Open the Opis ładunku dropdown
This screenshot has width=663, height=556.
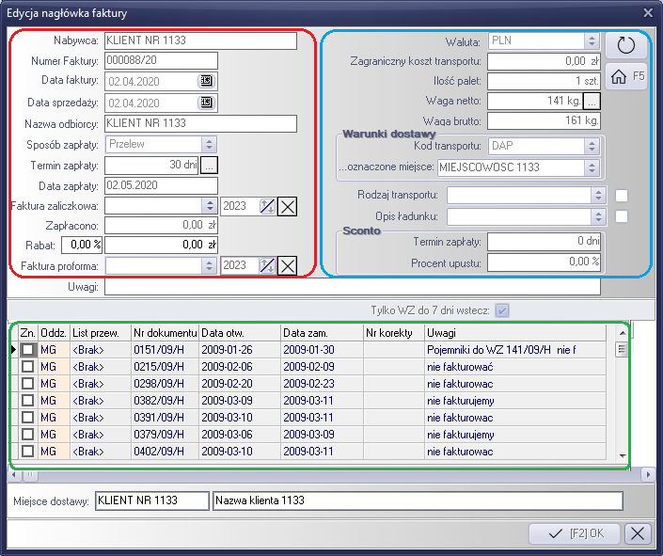point(597,216)
